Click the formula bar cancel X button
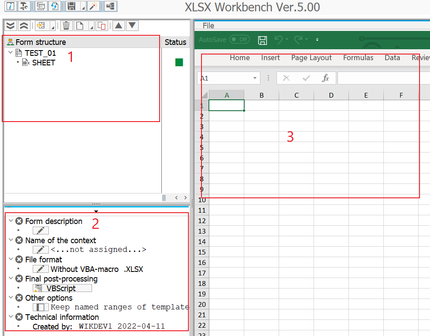This screenshot has width=430, height=336. (286, 78)
